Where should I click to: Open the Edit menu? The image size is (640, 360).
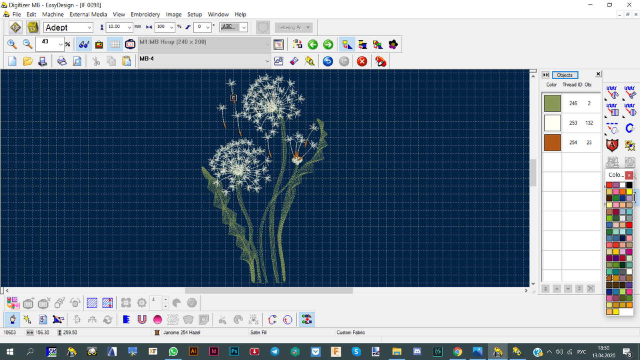coord(31,14)
